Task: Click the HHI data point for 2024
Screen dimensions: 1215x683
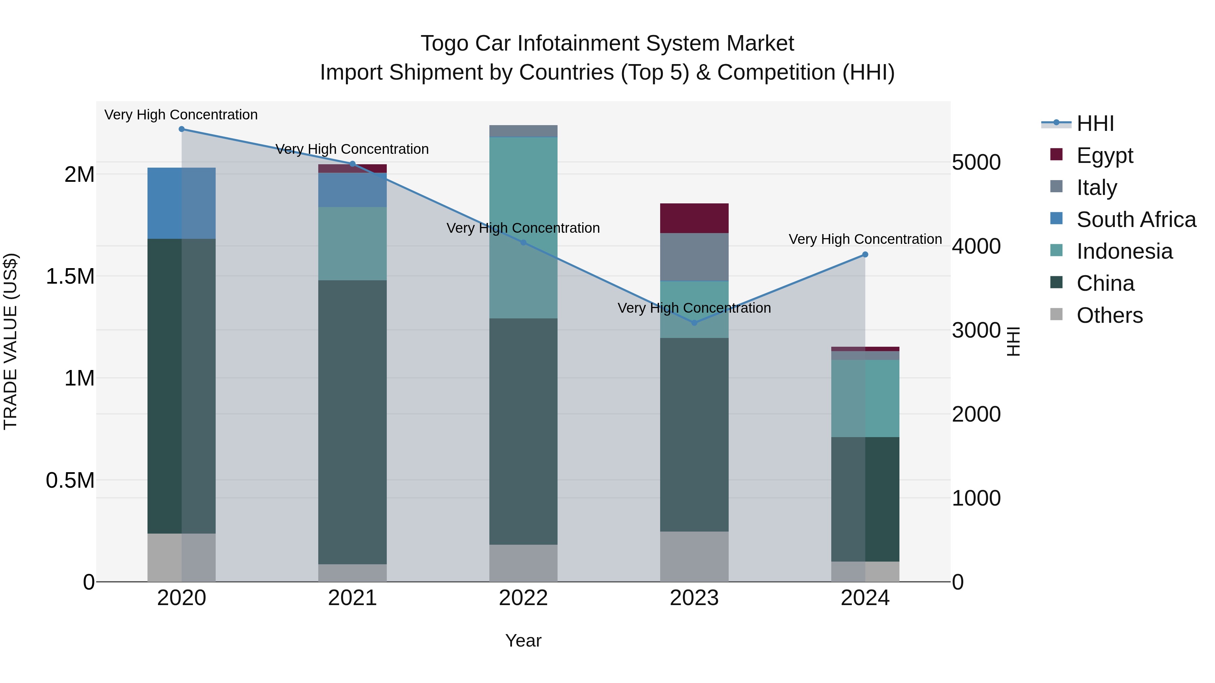Action: (865, 255)
